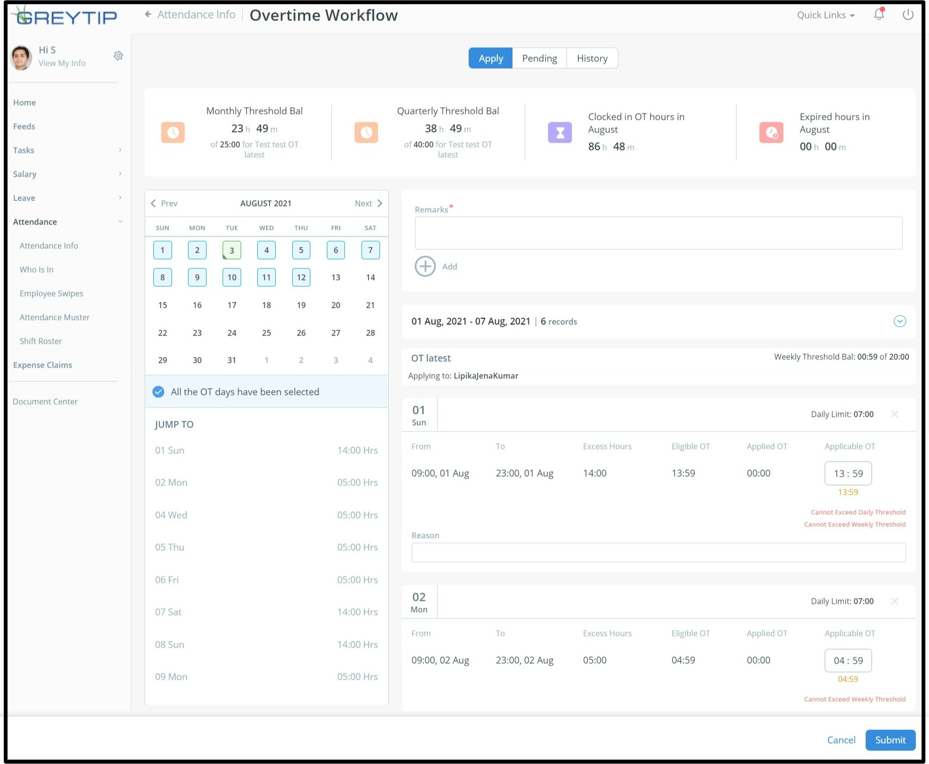Open Employee Swipes page
Screen dimensions: 929x764
[x=51, y=293]
